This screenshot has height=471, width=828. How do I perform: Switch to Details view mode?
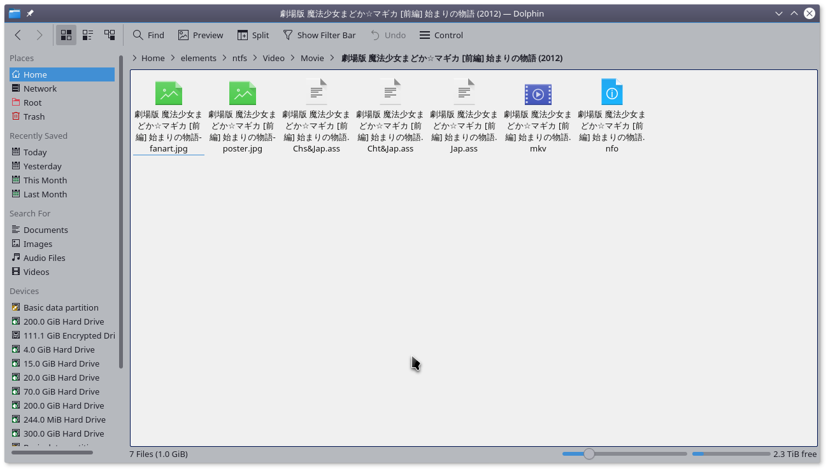110,35
